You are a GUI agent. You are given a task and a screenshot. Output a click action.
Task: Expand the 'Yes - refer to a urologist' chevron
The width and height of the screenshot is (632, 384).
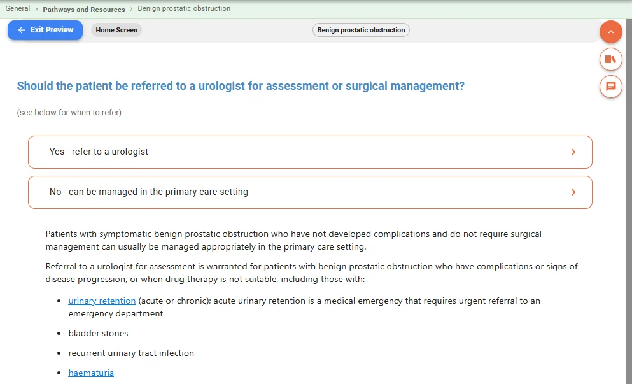pos(573,152)
